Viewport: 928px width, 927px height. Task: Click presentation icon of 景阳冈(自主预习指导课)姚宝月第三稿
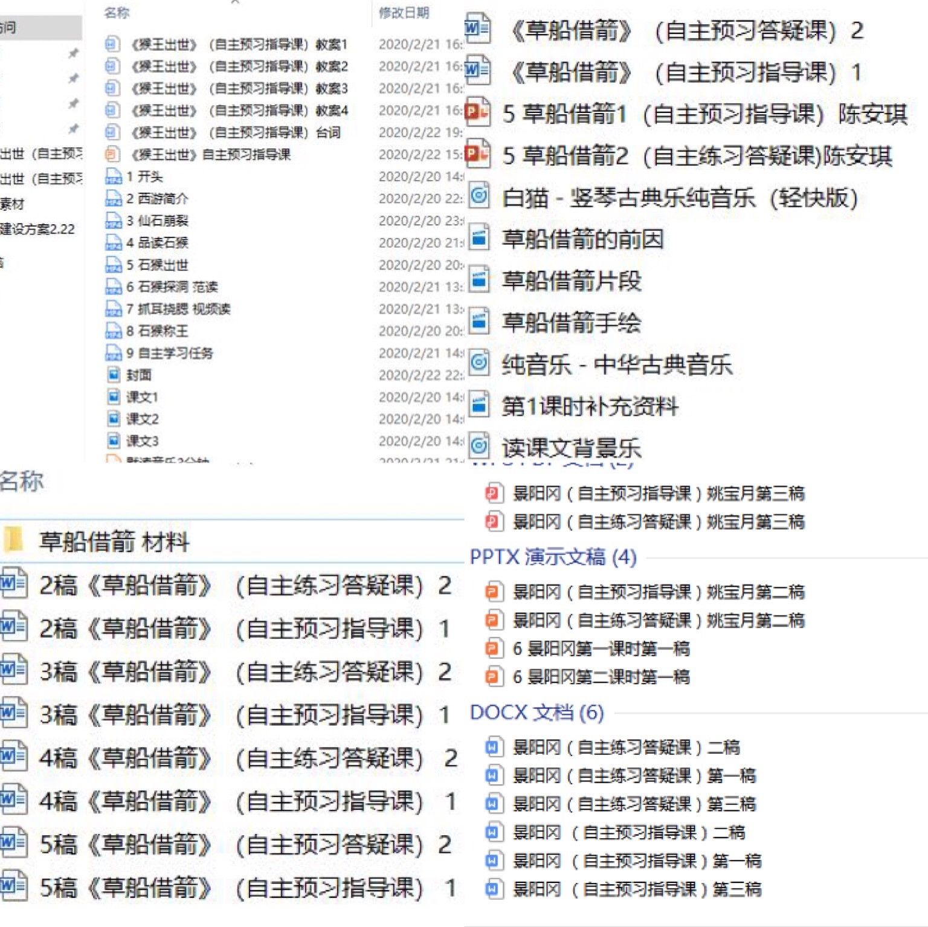493,493
